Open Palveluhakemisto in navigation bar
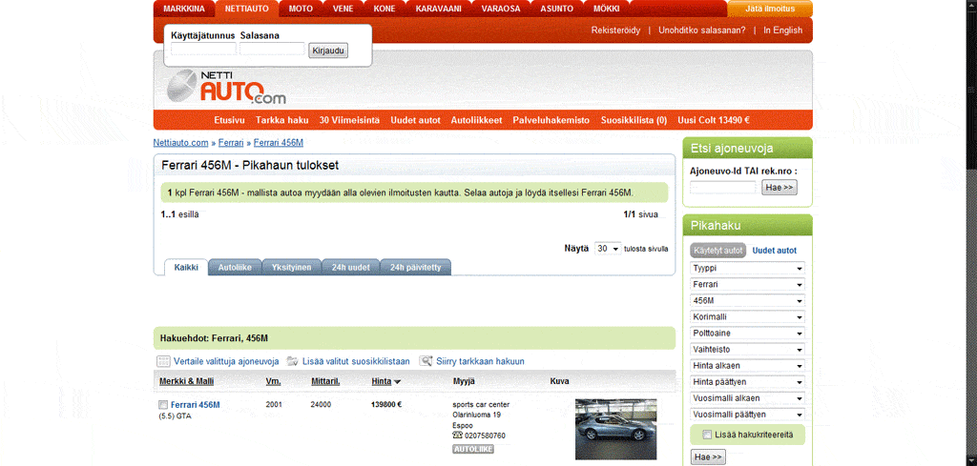977x466 pixels. (551, 120)
